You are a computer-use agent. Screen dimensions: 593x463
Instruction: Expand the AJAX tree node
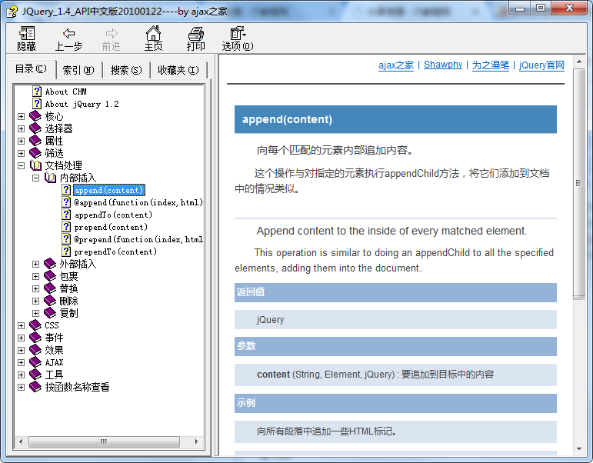[x=22, y=362]
